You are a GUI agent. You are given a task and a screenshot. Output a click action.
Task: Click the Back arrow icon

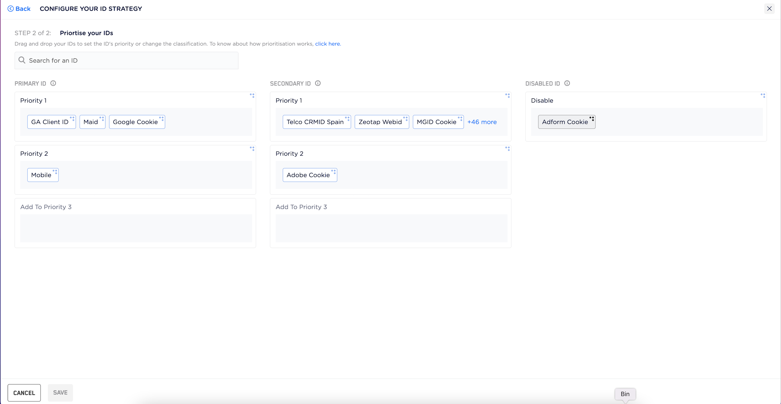point(11,9)
